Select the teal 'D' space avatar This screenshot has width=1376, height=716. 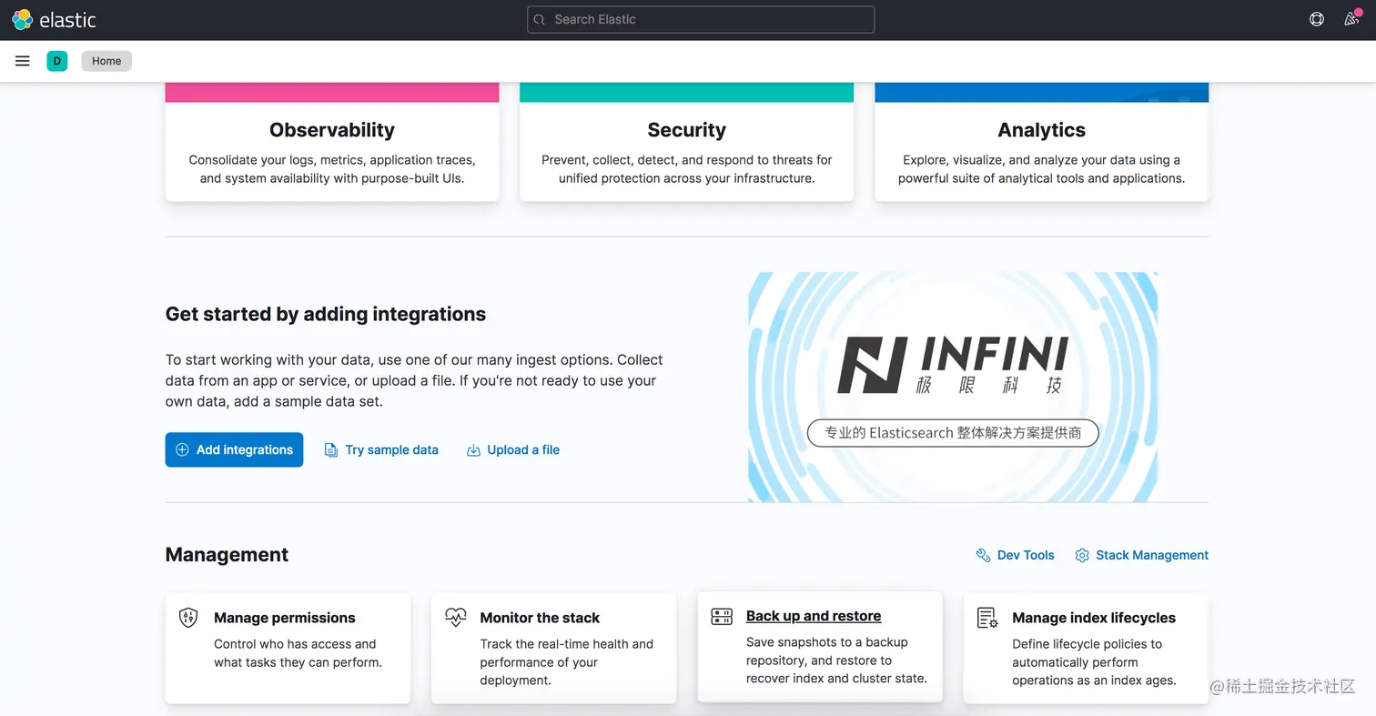point(56,60)
